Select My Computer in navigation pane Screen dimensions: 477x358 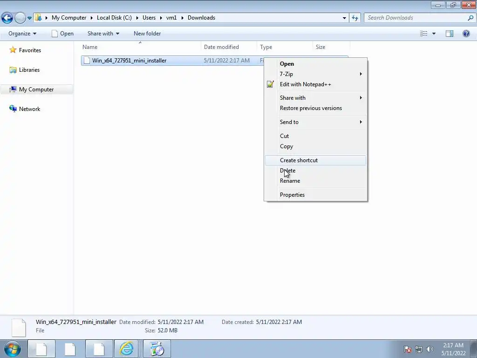[x=36, y=89]
